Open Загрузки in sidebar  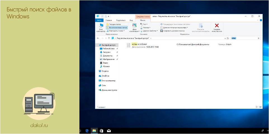(107, 52)
